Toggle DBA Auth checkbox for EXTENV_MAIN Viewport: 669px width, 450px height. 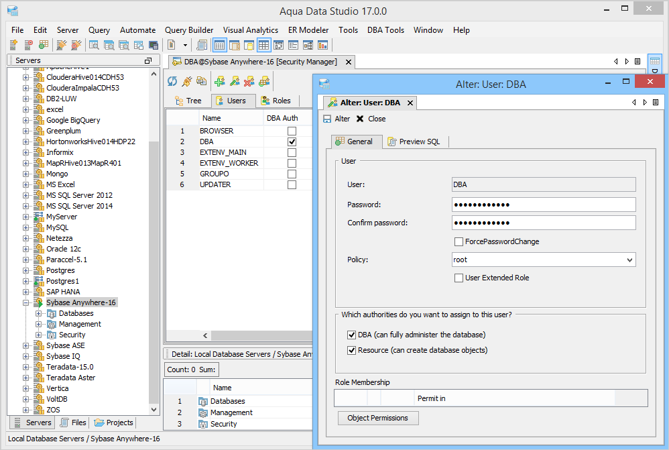click(292, 152)
